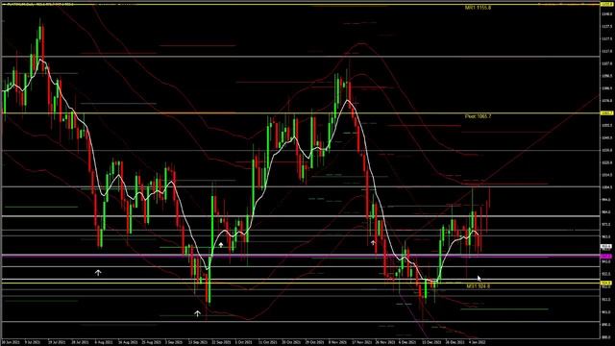This screenshot has width=615, height=346.
Task: Click the 1 Oct 2021 date label
Action: pyautogui.click(x=243, y=342)
